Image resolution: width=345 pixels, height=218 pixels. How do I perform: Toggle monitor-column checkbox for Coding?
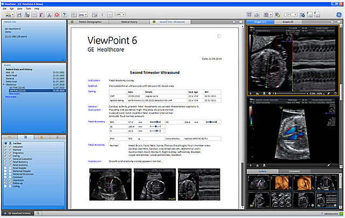coord(5,186)
